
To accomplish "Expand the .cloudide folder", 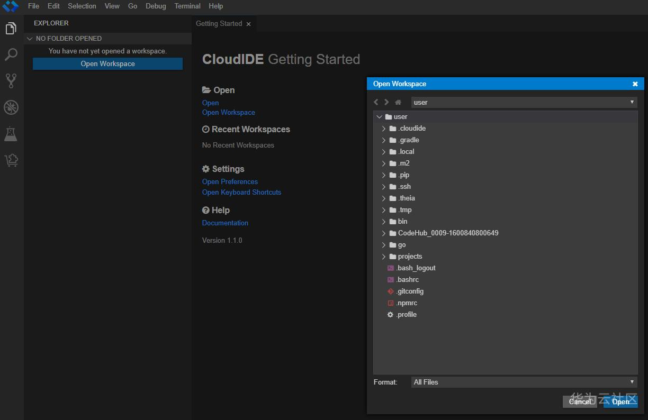I will (x=384, y=129).
